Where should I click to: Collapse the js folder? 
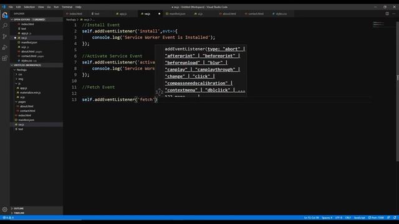coord(19,83)
